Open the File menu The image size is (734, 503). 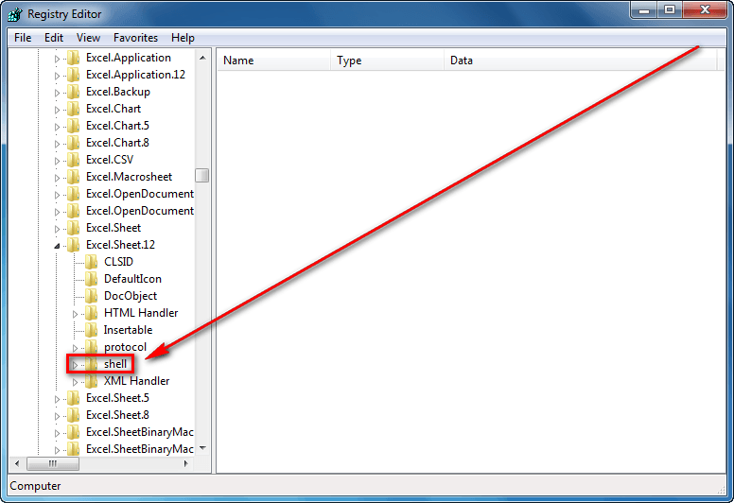pos(23,38)
